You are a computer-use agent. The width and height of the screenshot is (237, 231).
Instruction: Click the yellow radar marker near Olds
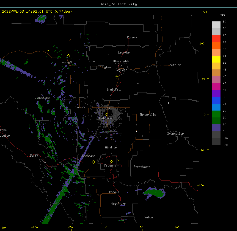[x=107, y=114]
